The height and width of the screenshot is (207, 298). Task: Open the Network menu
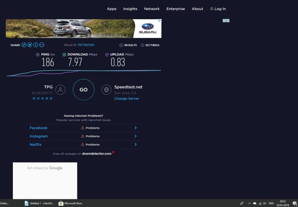[152, 9]
